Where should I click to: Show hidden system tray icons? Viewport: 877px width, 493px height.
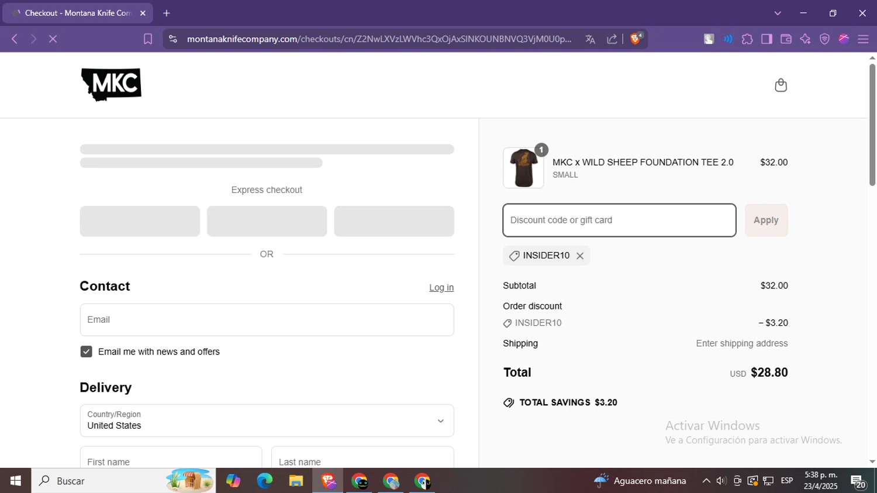pyautogui.click(x=706, y=481)
